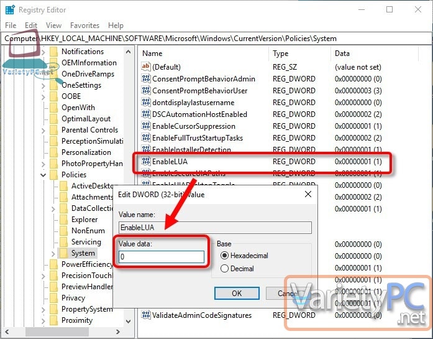This screenshot has width=433, height=339.
Task: Select the DSCAutomationHostEnabled DWORD icon
Action: pyautogui.click(x=146, y=114)
